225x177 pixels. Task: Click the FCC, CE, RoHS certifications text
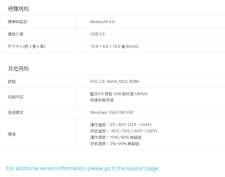coord(115,82)
